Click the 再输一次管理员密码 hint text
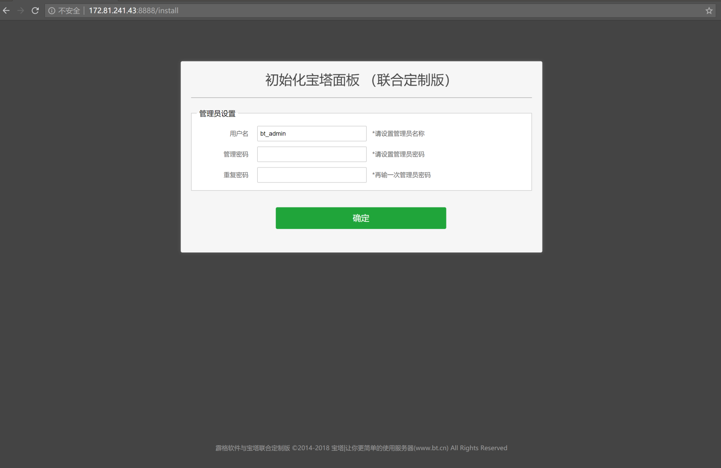Screen dimensions: 721x468 [401, 175]
